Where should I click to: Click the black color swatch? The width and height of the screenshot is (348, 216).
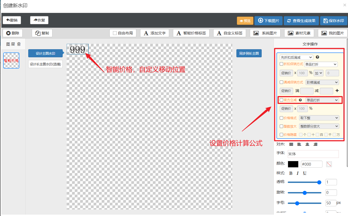(293, 164)
